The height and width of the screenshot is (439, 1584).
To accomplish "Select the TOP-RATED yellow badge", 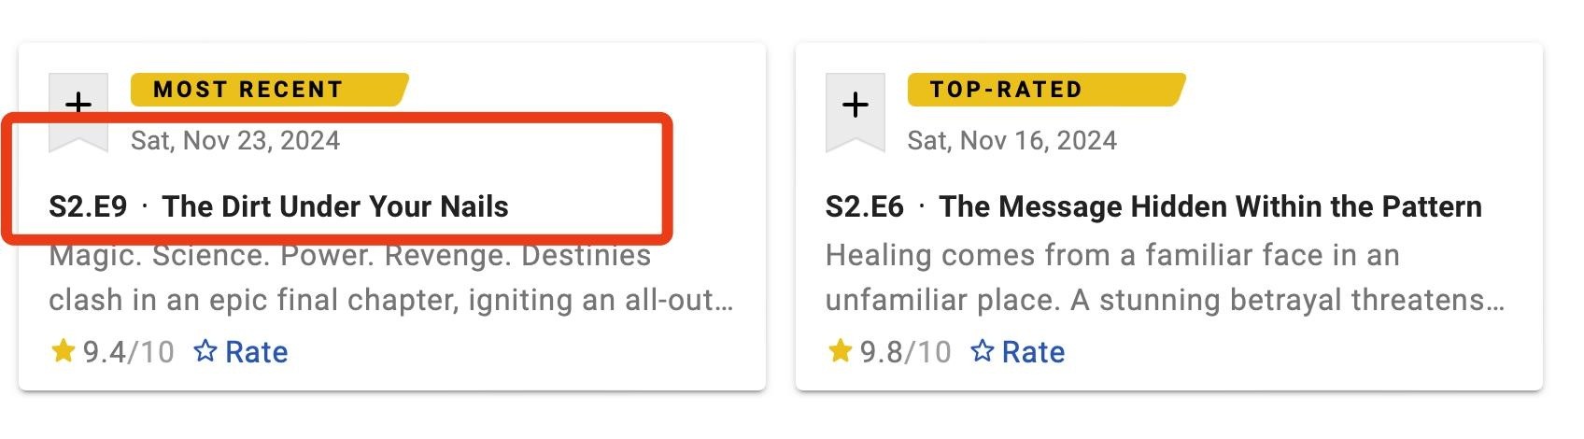I will [1046, 90].
